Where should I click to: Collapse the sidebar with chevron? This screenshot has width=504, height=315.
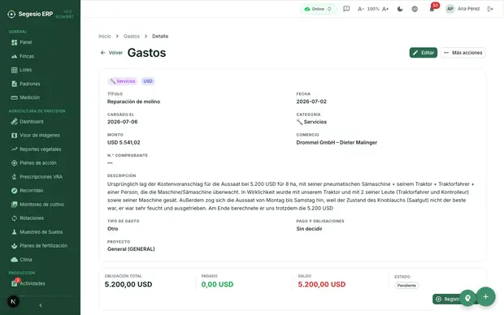tap(41, 305)
